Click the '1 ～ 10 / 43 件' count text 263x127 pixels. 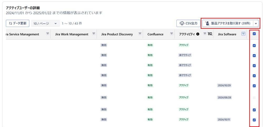point(72,24)
